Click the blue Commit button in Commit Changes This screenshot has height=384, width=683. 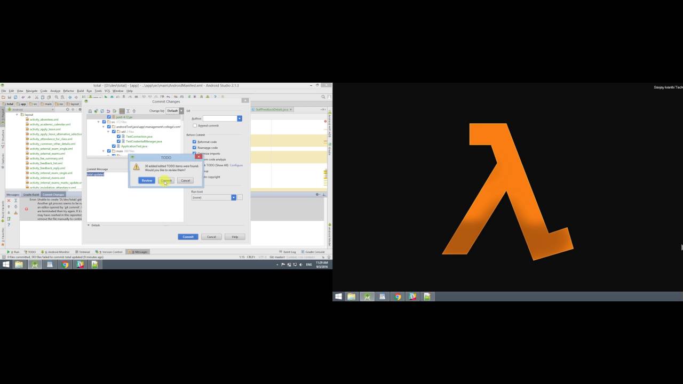coord(188,237)
